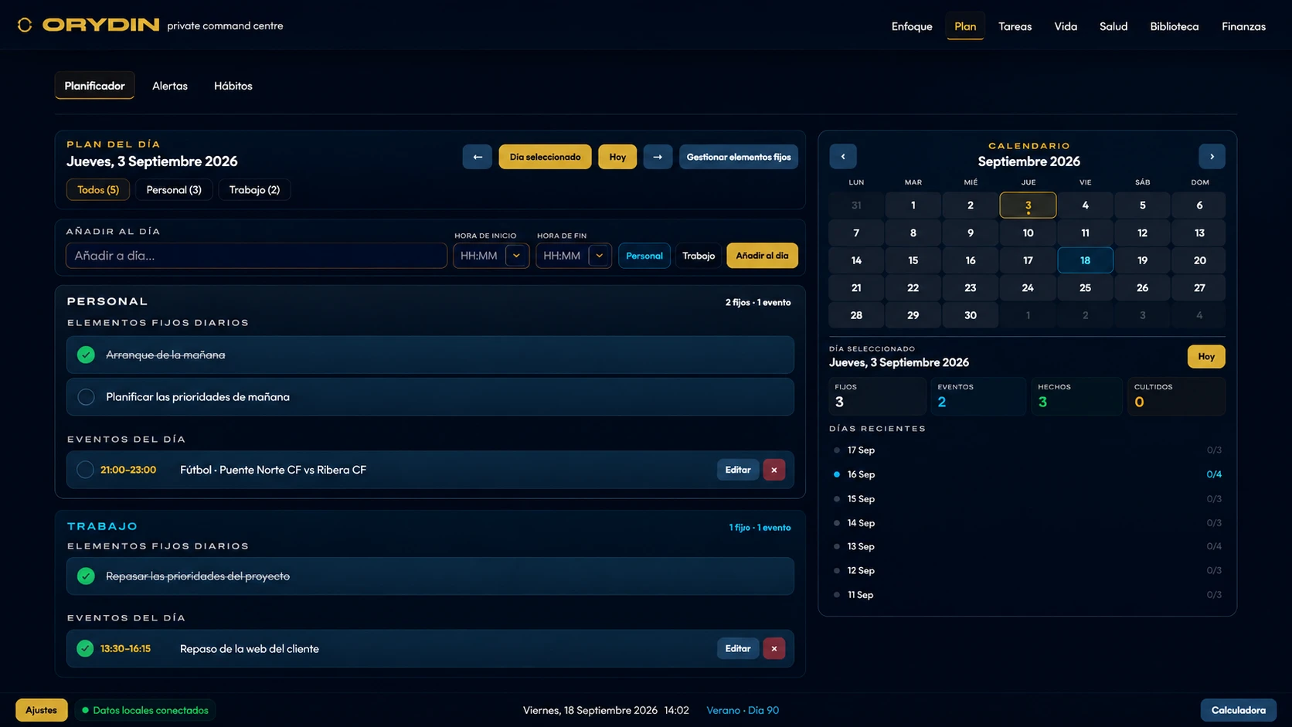Open the Calculadora
The height and width of the screenshot is (727, 1292).
pos(1238,710)
